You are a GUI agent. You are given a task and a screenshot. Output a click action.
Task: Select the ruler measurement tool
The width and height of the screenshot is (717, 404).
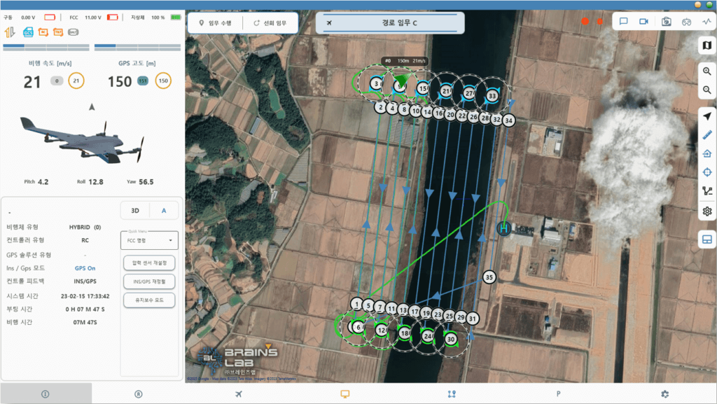tap(707, 135)
